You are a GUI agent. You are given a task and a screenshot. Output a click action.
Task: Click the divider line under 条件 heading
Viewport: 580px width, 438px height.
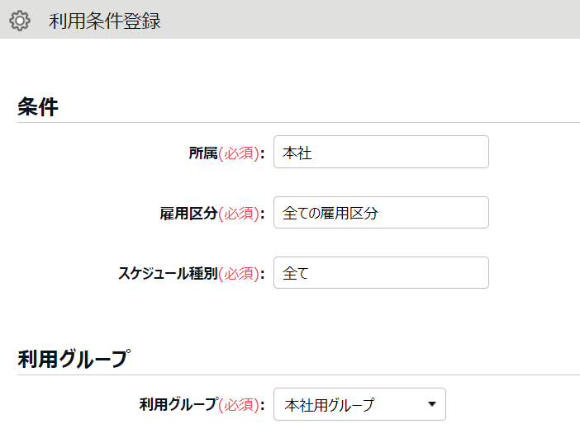(298, 122)
